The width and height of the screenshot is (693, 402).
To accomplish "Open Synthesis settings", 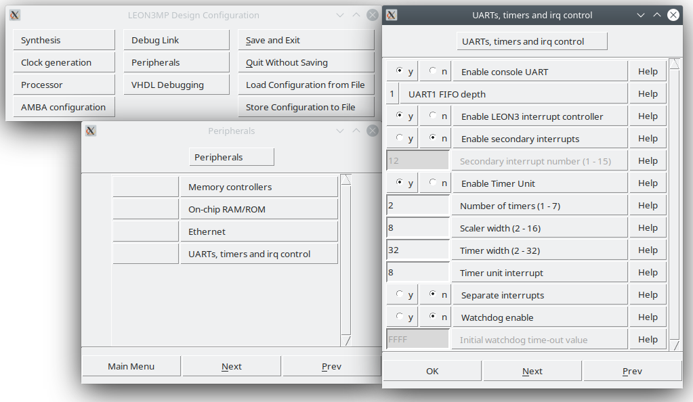I will (x=64, y=40).
